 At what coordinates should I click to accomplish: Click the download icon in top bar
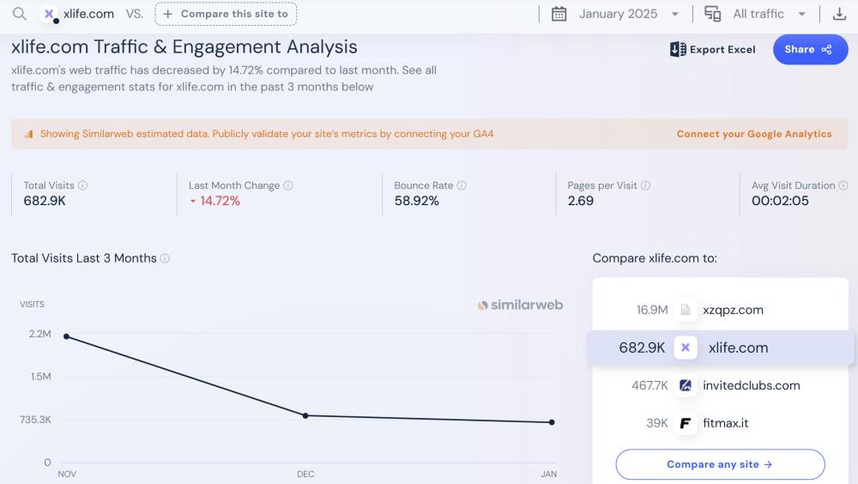[x=839, y=14]
